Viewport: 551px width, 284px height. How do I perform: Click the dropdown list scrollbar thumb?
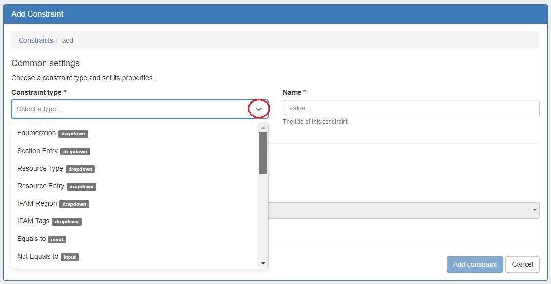click(x=263, y=153)
